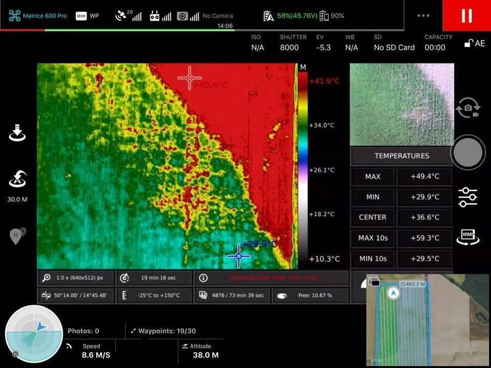The height and width of the screenshot is (368, 491).
Task: Click the TEMPERATURES panel header
Action: point(402,156)
